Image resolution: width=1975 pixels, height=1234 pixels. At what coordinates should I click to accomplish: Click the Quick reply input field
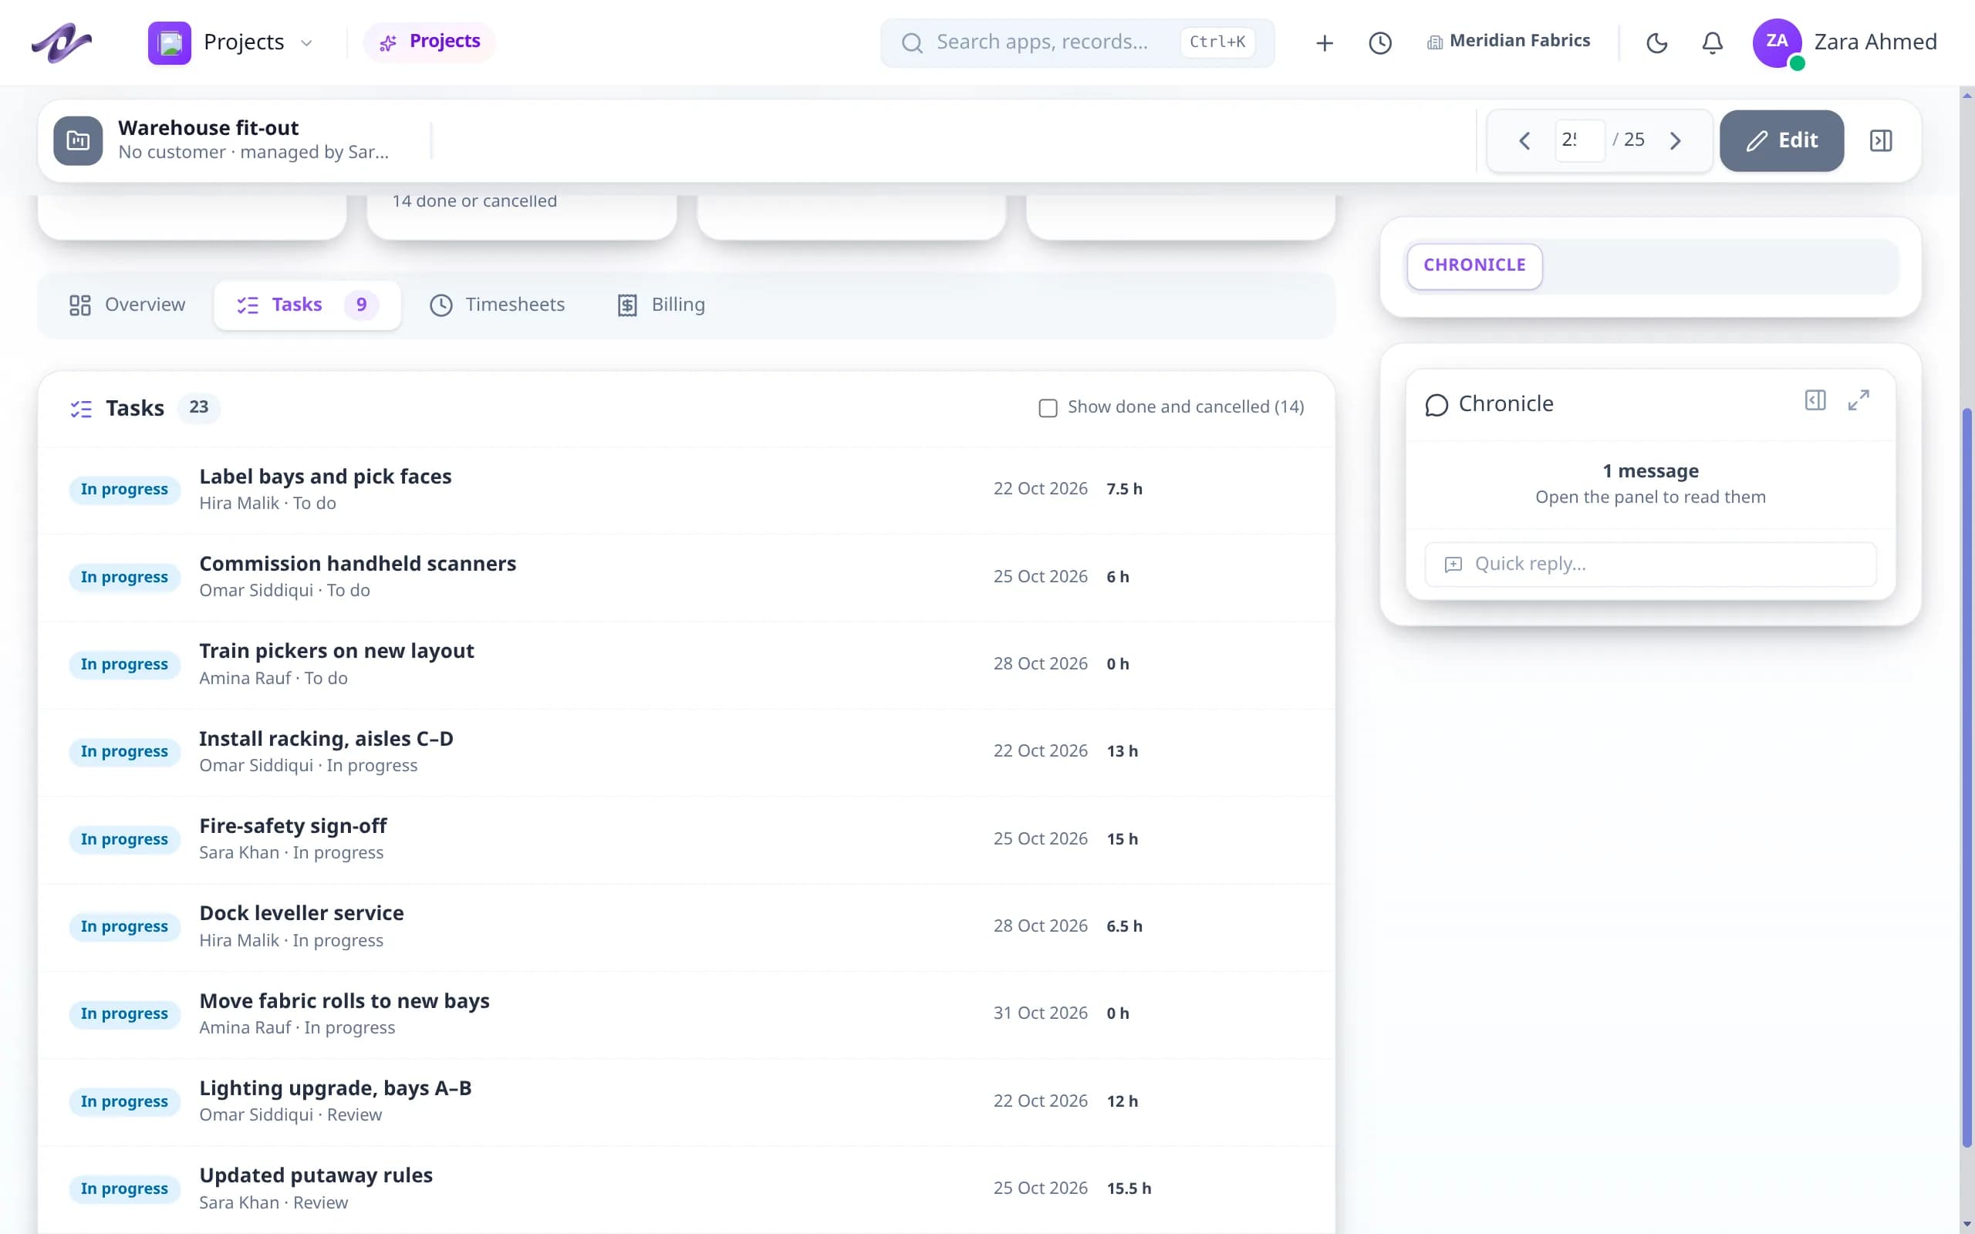[x=1650, y=564]
